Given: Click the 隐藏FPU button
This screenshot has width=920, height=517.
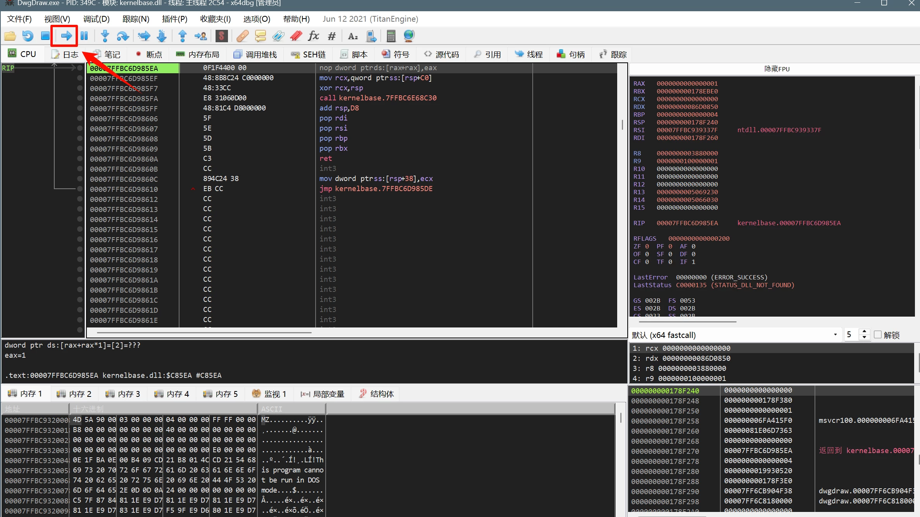Looking at the screenshot, I should click(x=777, y=69).
